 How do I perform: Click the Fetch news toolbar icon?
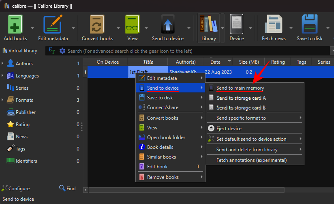[x=274, y=24]
